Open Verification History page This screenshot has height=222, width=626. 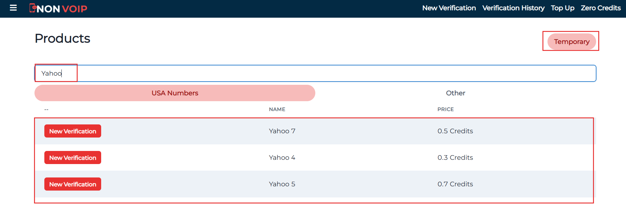tap(513, 8)
